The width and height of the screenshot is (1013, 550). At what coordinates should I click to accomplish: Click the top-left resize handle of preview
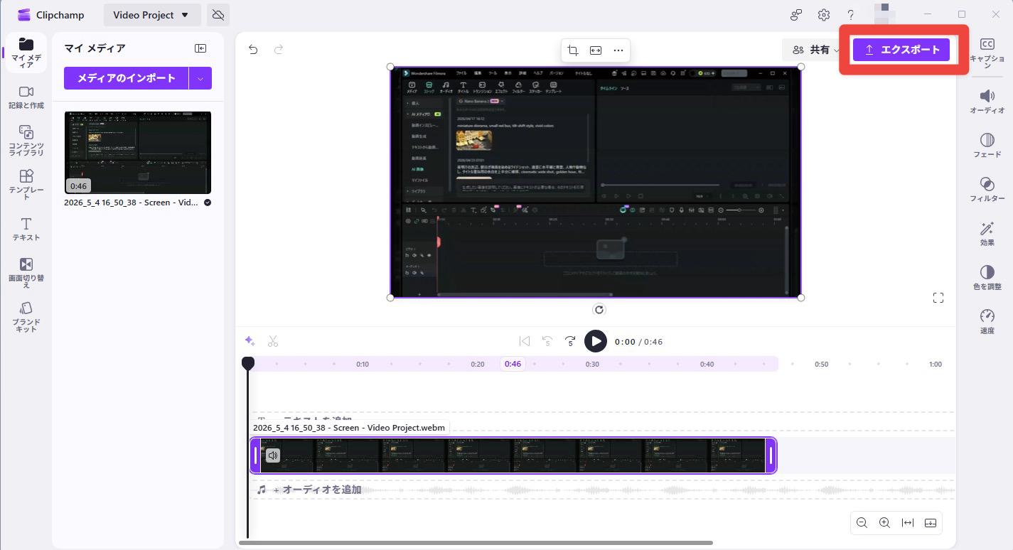tap(390, 67)
